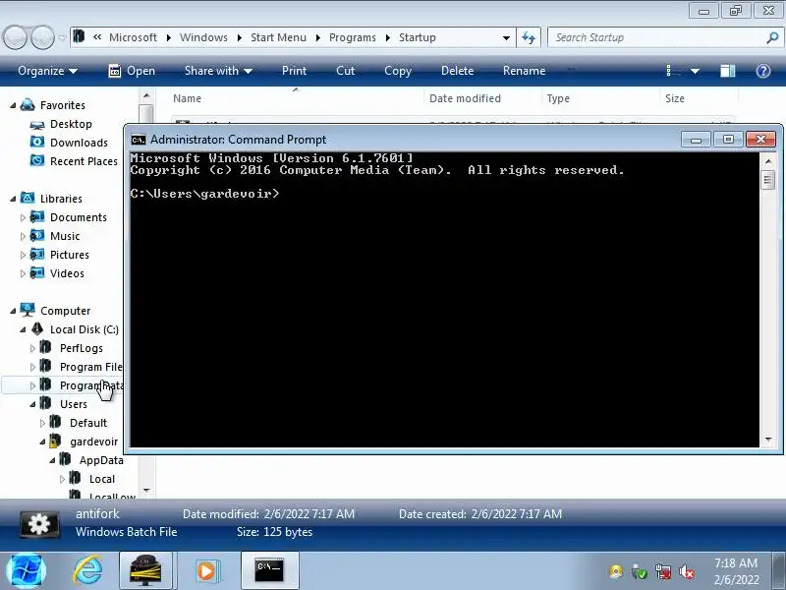Image resolution: width=786 pixels, height=590 pixels.
Task: Click navigation pane scrollbar up arrow
Action: click(146, 95)
